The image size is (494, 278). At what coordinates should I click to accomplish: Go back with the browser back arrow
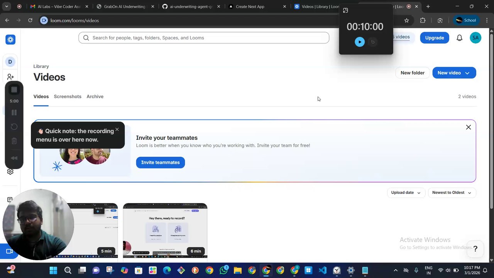coord(7,20)
